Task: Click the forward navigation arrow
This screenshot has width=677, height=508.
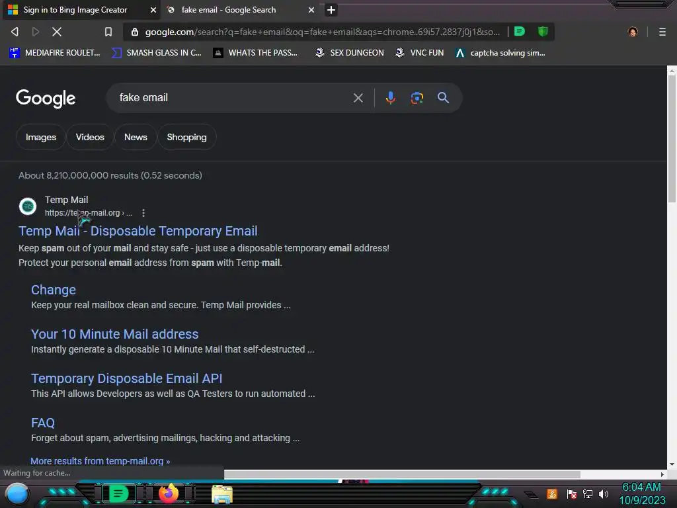Action: 36,32
